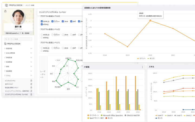The height and width of the screenshot is (122, 195).
Task: Click the filter icon before 基礎情報
Action: point(5,49)
